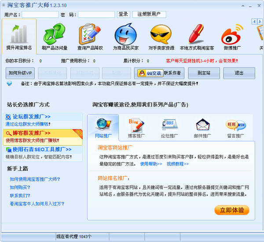
Task: Open the 博客群发推广>> link
Action: coord(32,133)
